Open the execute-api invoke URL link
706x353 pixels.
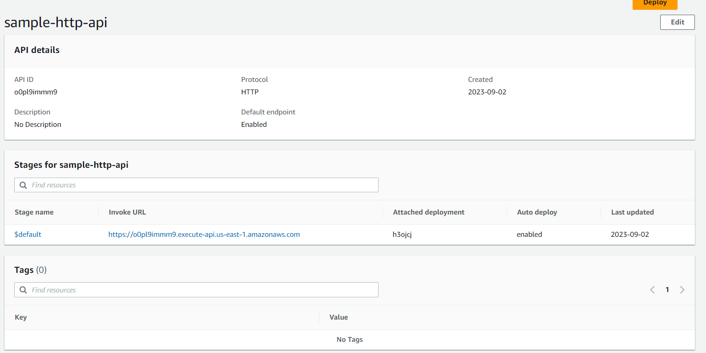204,235
